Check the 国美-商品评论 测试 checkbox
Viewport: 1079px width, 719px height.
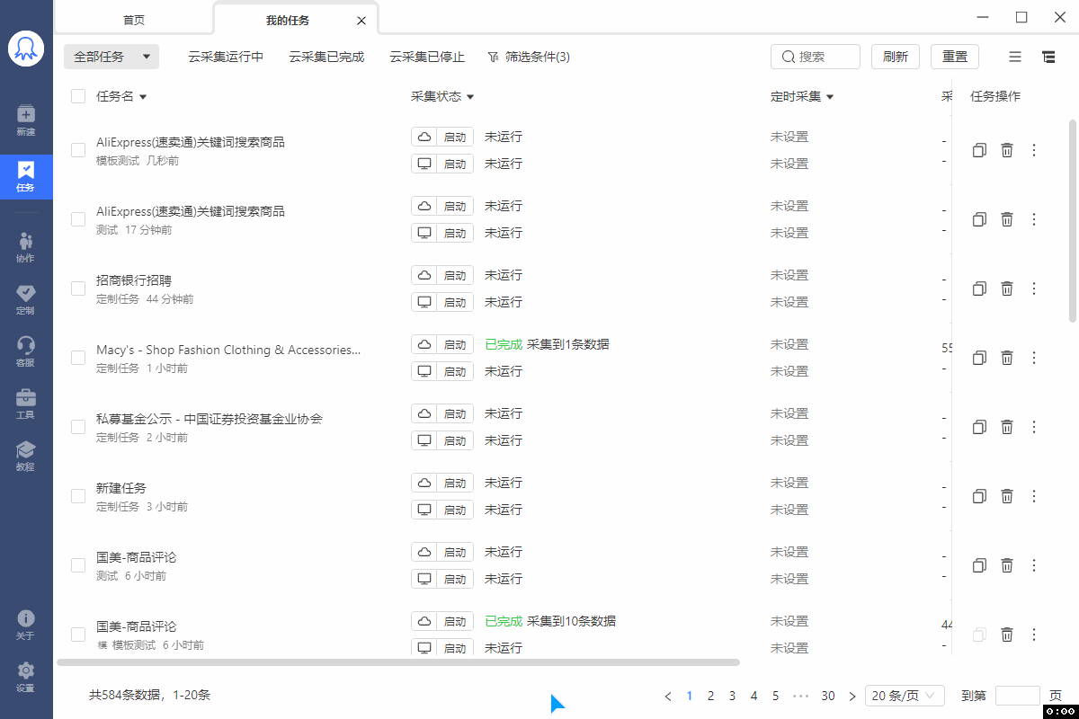point(78,565)
